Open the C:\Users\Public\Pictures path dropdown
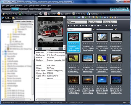131x105 pixels. 24,21
